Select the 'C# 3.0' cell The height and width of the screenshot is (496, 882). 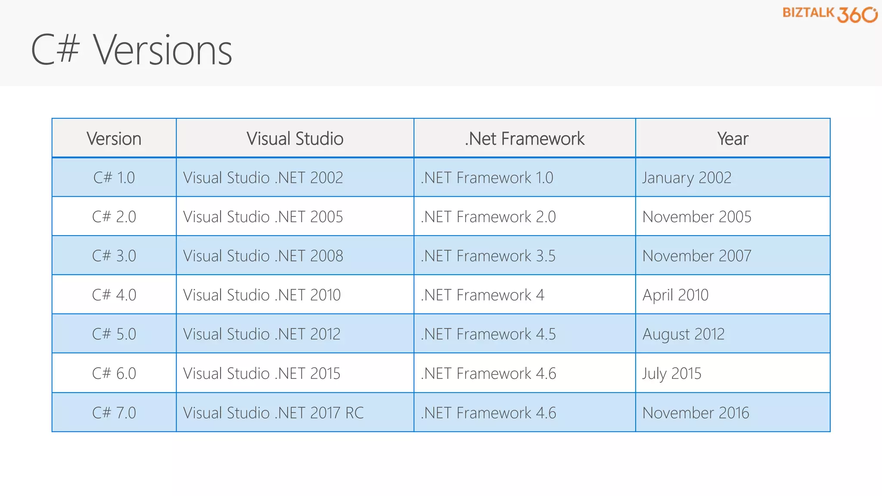click(114, 256)
